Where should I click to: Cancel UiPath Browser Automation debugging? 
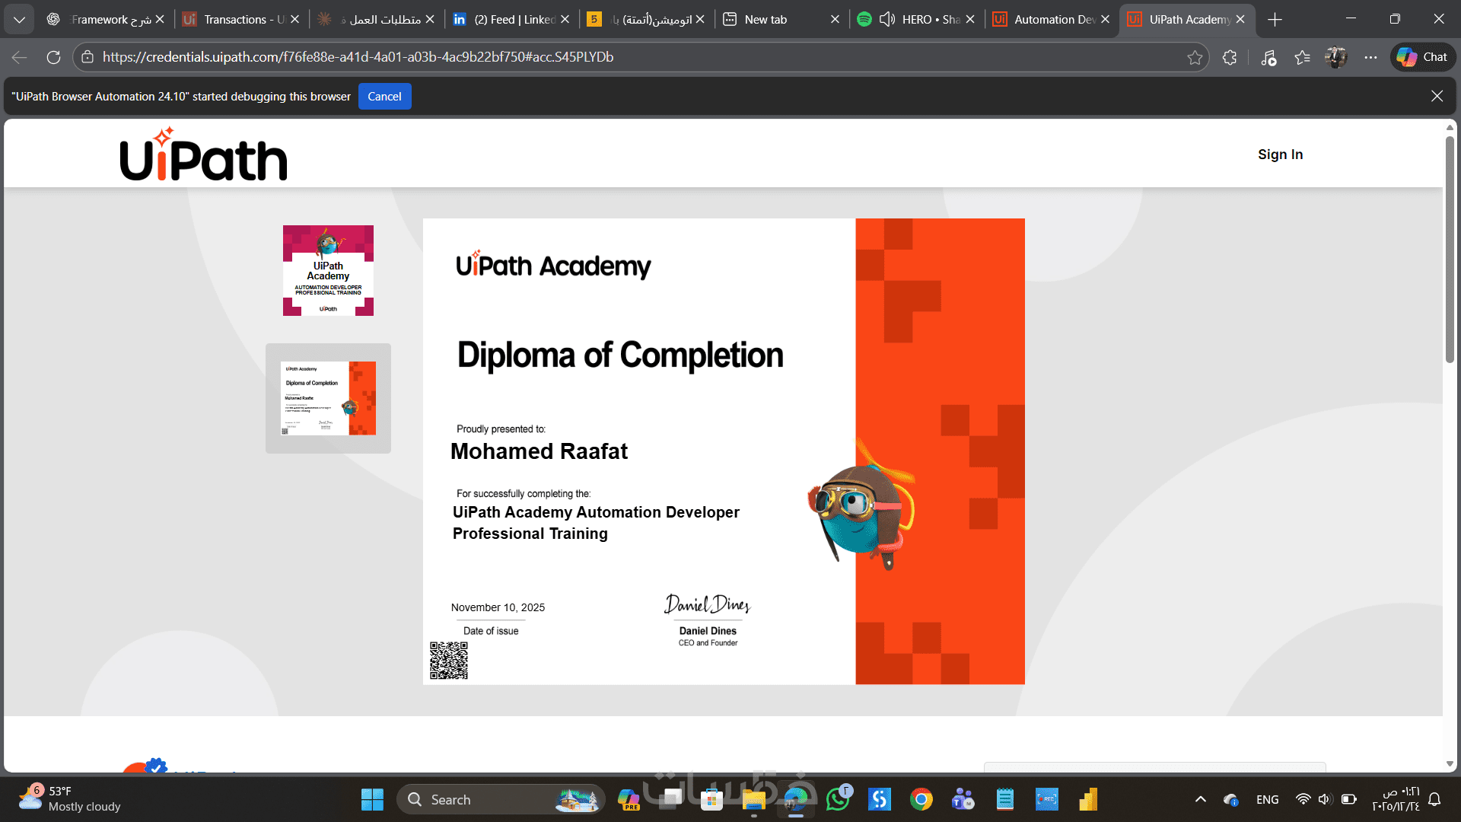[x=384, y=97]
